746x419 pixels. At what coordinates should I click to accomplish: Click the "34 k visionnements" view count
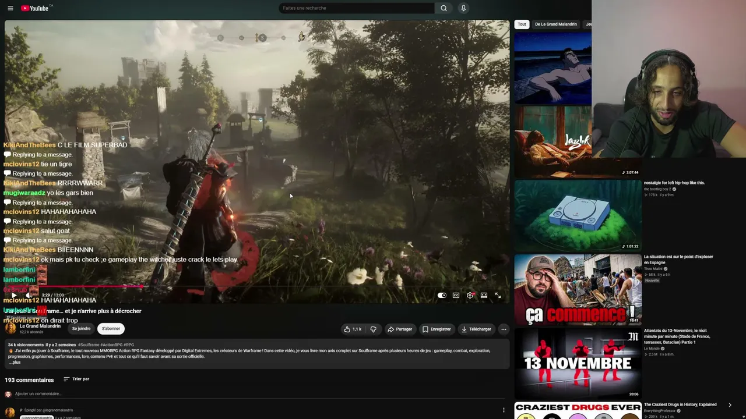26,345
